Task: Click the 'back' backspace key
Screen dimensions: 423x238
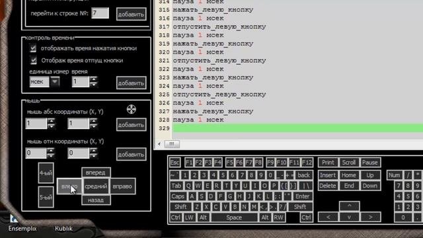Action: (x=304, y=175)
